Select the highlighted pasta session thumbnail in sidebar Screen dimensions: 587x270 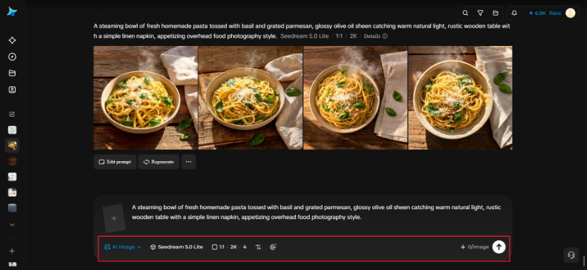(12, 146)
